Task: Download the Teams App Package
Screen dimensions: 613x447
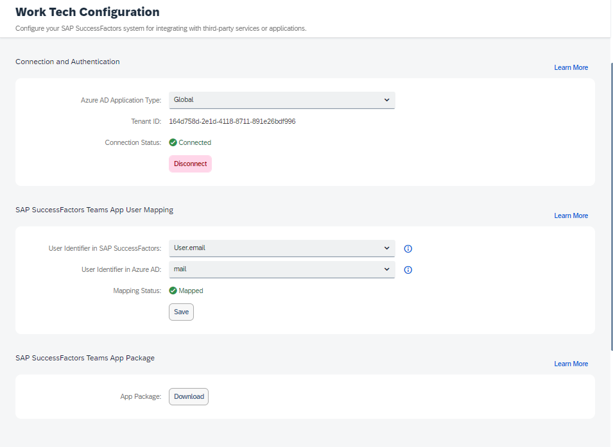Action: (x=189, y=396)
